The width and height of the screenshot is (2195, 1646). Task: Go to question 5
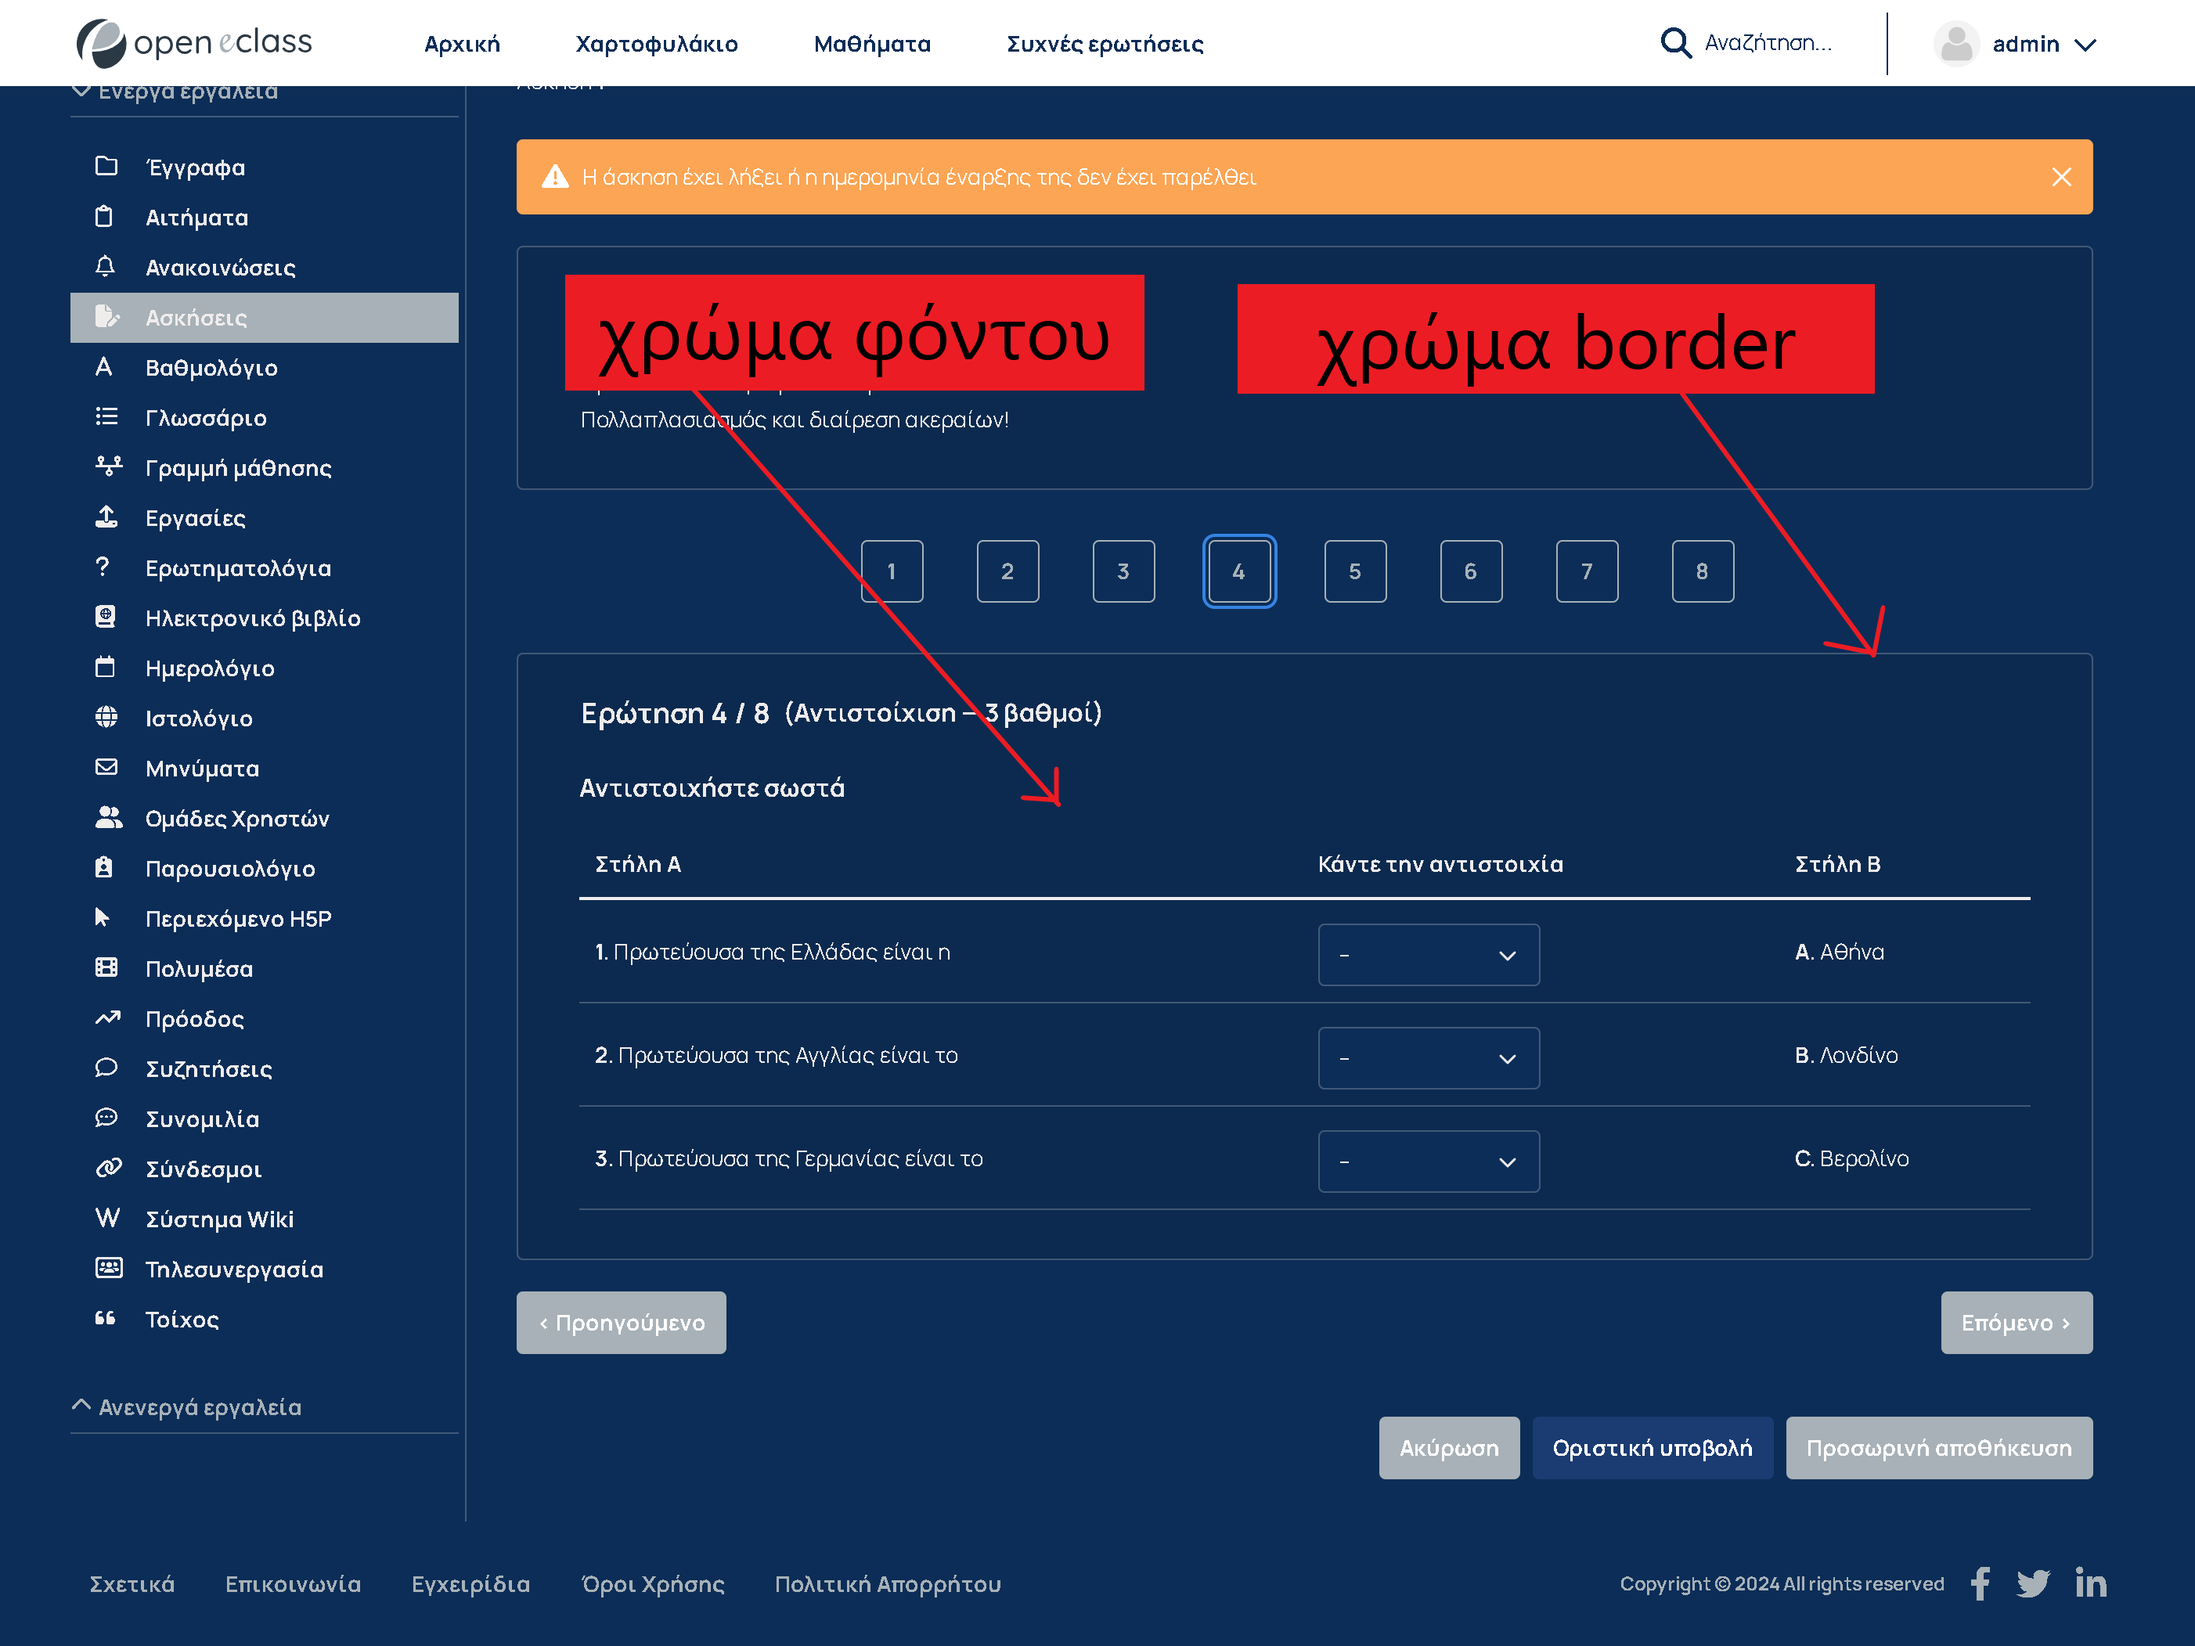(1354, 571)
